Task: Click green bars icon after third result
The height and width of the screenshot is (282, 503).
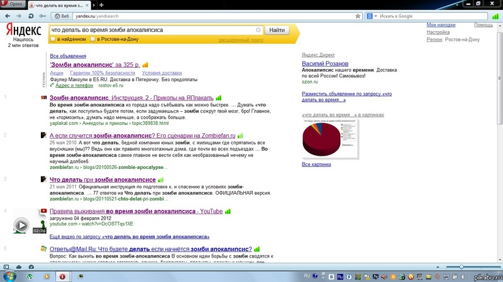Action: pos(161,180)
